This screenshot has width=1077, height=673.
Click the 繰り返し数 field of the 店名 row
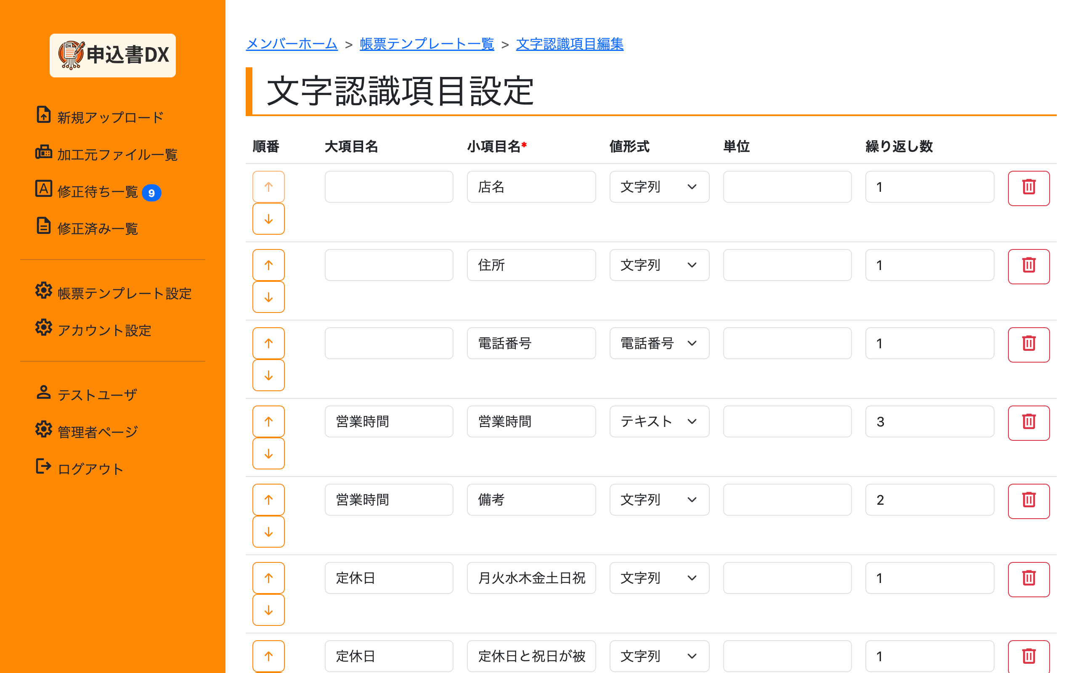[x=930, y=187]
